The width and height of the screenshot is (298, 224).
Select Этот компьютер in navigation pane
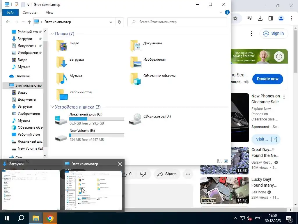pyautogui.click(x=23, y=85)
